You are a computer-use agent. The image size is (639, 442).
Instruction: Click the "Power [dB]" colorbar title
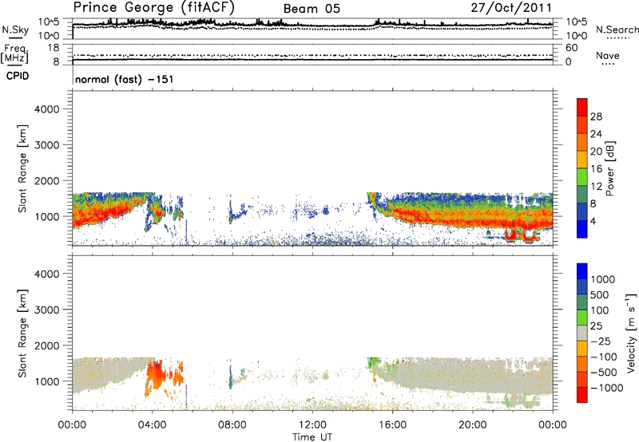click(610, 168)
